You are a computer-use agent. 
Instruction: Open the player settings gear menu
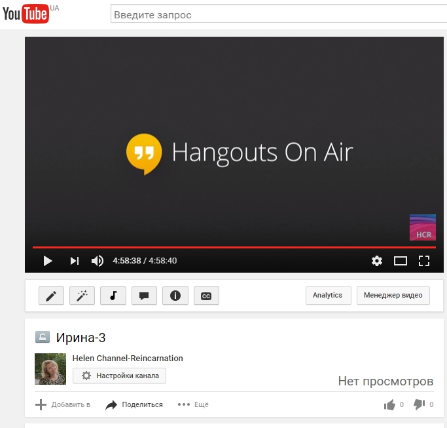(x=376, y=261)
